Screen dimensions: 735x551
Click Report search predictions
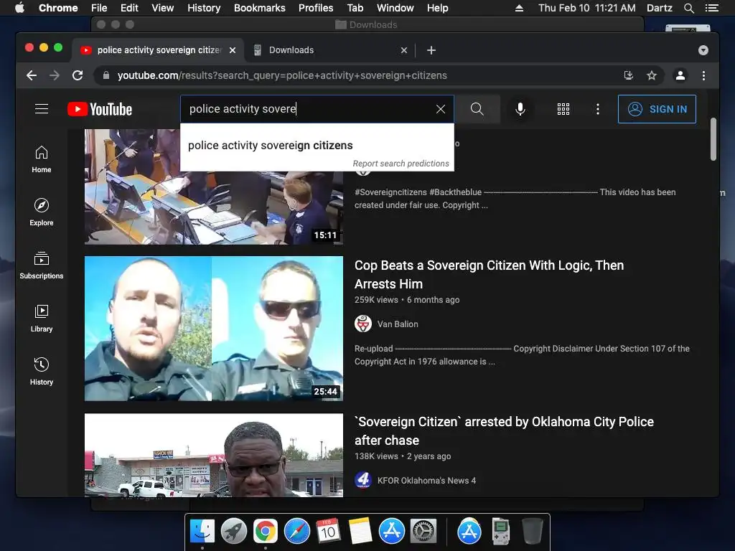coord(401,164)
